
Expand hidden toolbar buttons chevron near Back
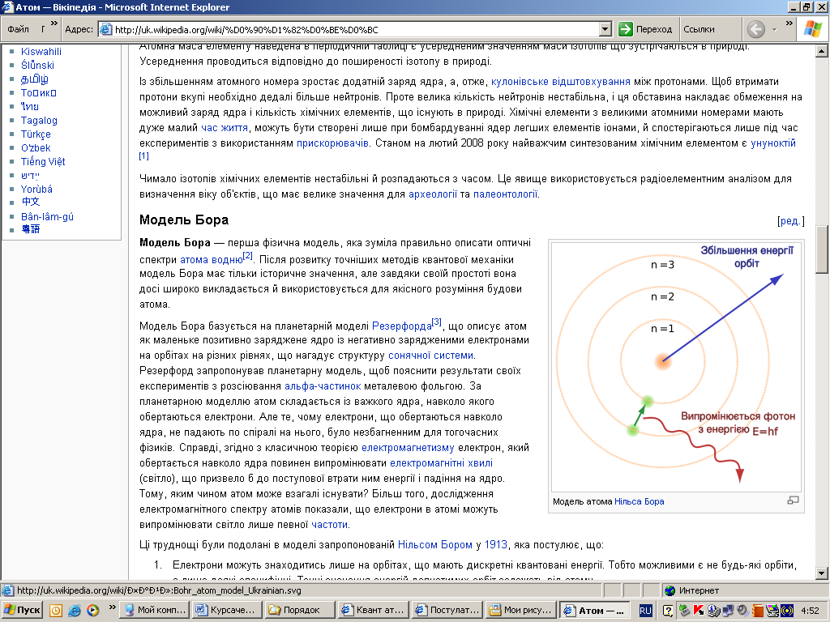tap(789, 23)
